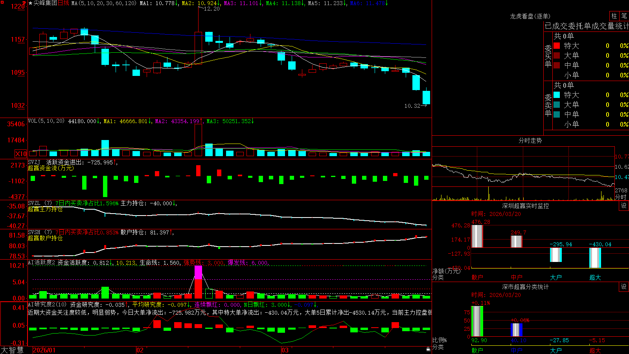Click the 10.32 low price annotation
This screenshot has width=629, height=354.
(412, 106)
